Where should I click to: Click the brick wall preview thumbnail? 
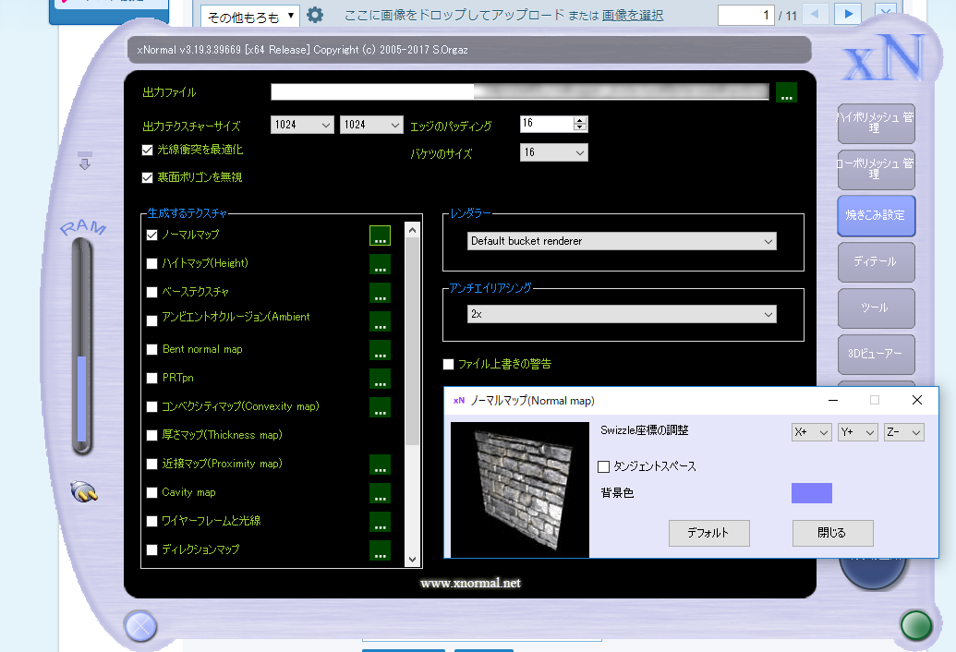519,489
